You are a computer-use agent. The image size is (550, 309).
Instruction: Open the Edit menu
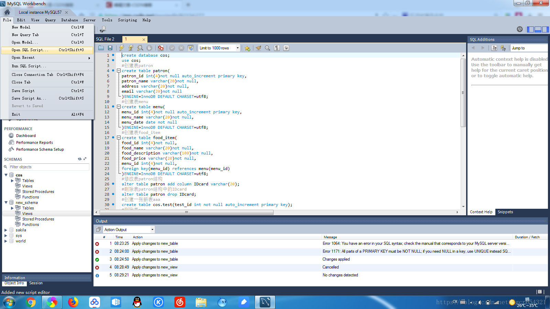[21, 20]
